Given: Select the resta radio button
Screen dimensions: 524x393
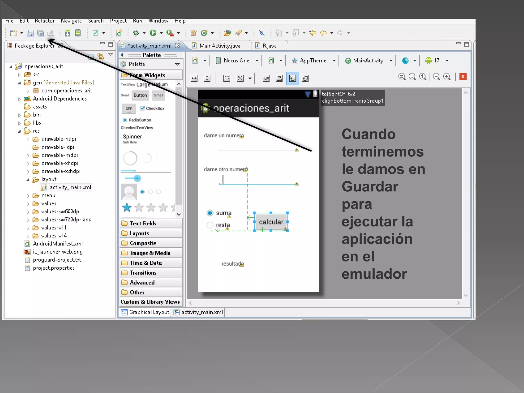Looking at the screenshot, I should (x=210, y=225).
